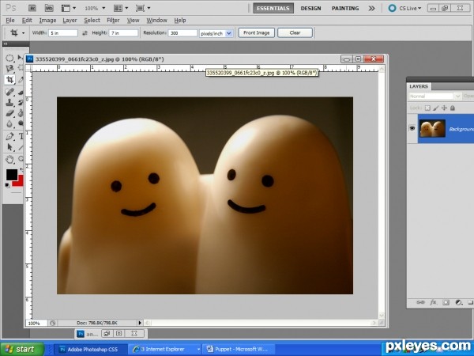Swap foreground and background colors arrow
474x356 pixels.
click(x=21, y=170)
